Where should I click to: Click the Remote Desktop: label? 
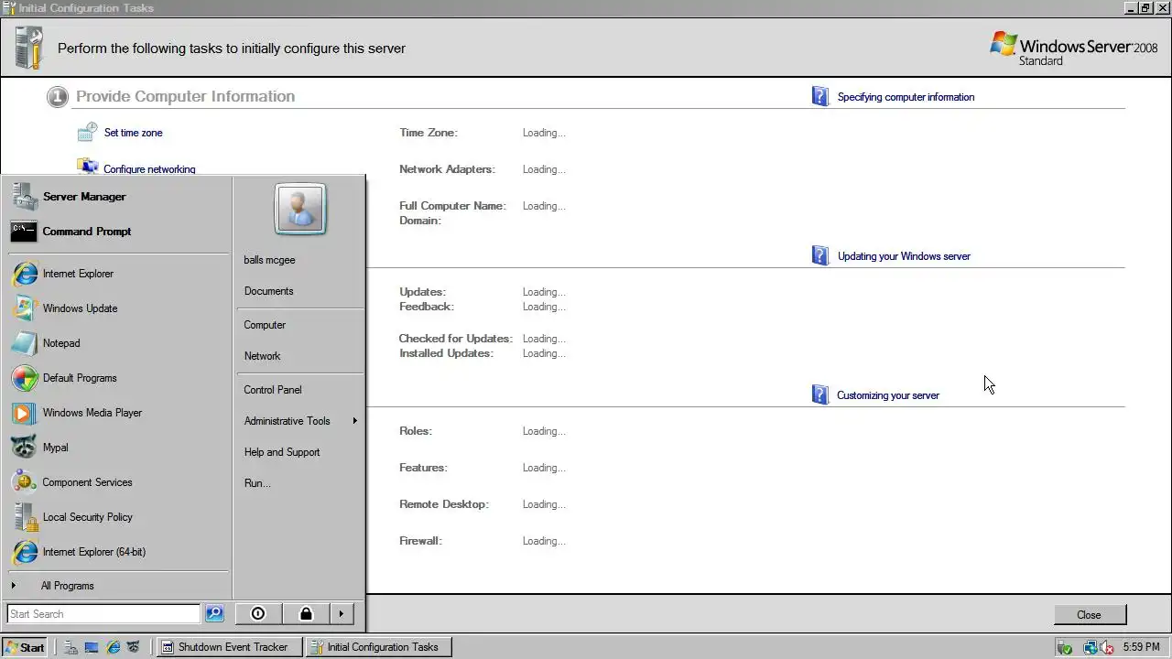444,504
